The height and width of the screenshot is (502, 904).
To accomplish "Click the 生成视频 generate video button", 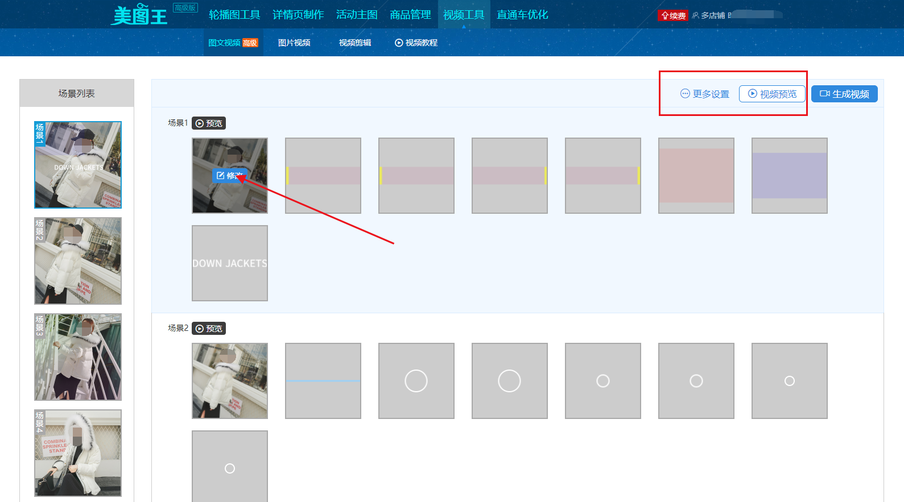I will pyautogui.click(x=844, y=94).
